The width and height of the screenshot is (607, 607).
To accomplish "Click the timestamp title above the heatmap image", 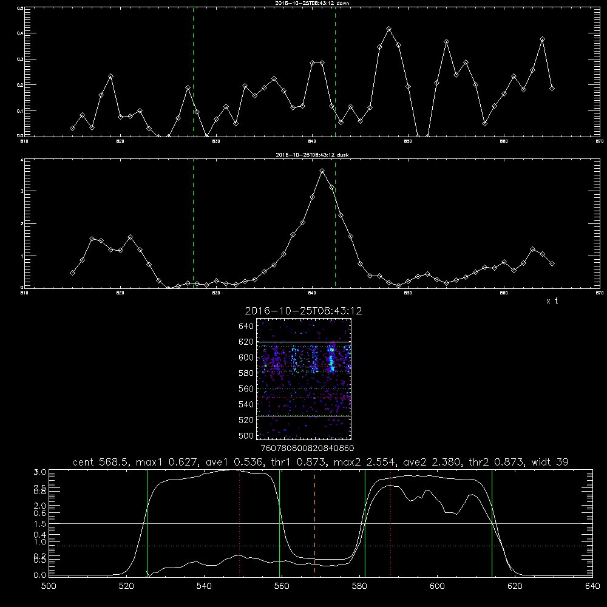I will coord(303,311).
